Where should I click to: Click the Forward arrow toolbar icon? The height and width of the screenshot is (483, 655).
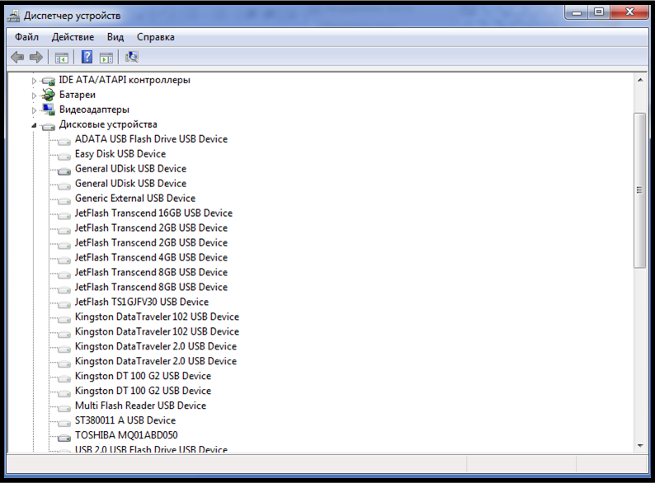click(36, 57)
